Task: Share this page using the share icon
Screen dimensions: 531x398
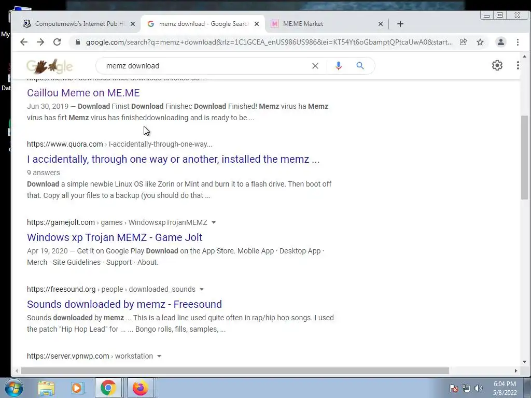Action: click(463, 42)
